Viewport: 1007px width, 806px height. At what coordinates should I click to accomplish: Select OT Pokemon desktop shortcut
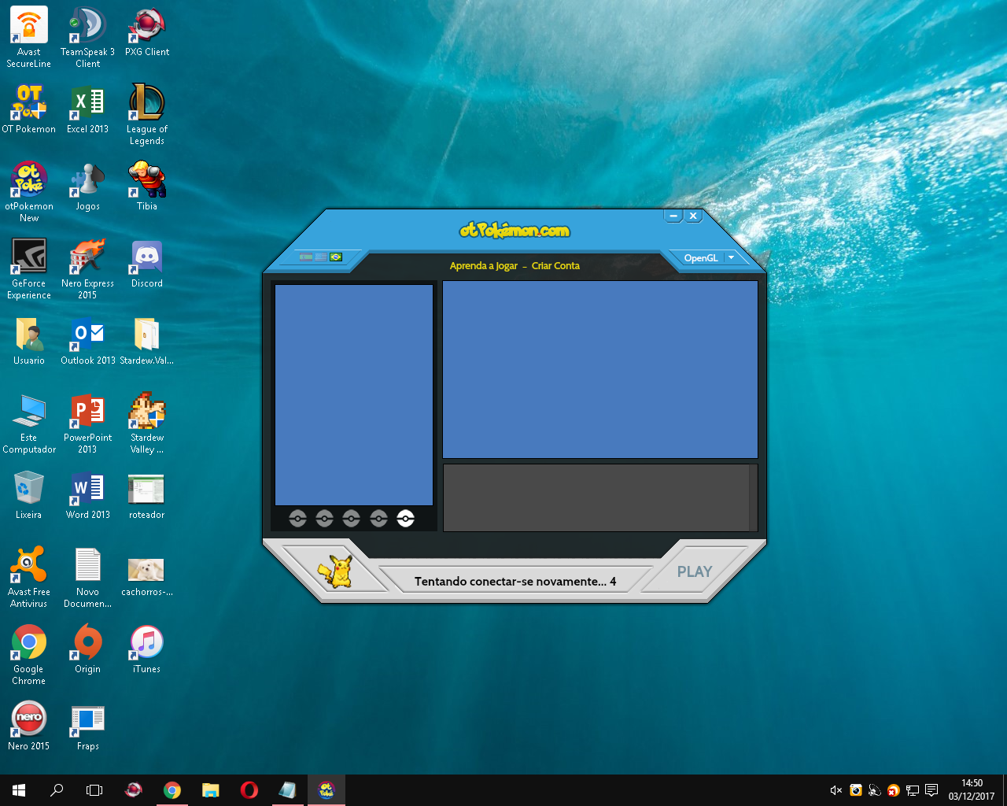coord(29,109)
